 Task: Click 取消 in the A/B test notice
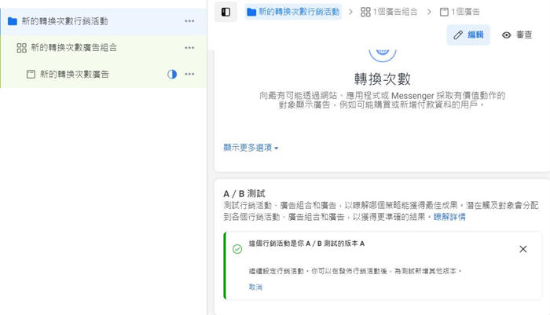[255, 288]
